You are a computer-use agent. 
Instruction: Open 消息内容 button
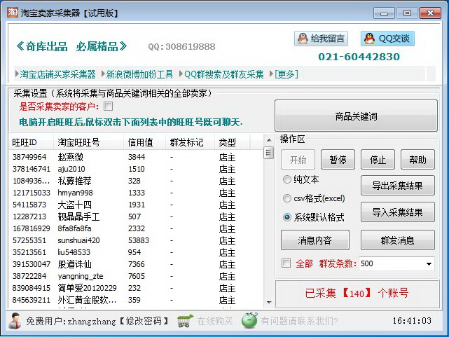click(x=315, y=240)
